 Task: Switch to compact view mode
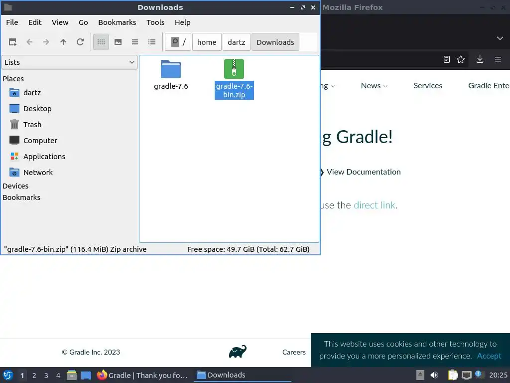click(135, 42)
